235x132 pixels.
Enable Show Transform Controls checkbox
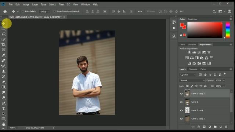55,11
